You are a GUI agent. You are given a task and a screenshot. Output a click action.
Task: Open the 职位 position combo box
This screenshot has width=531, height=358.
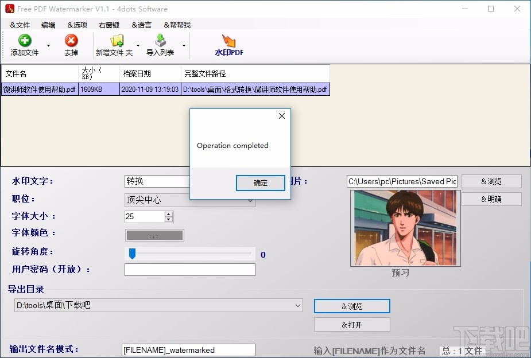190,200
